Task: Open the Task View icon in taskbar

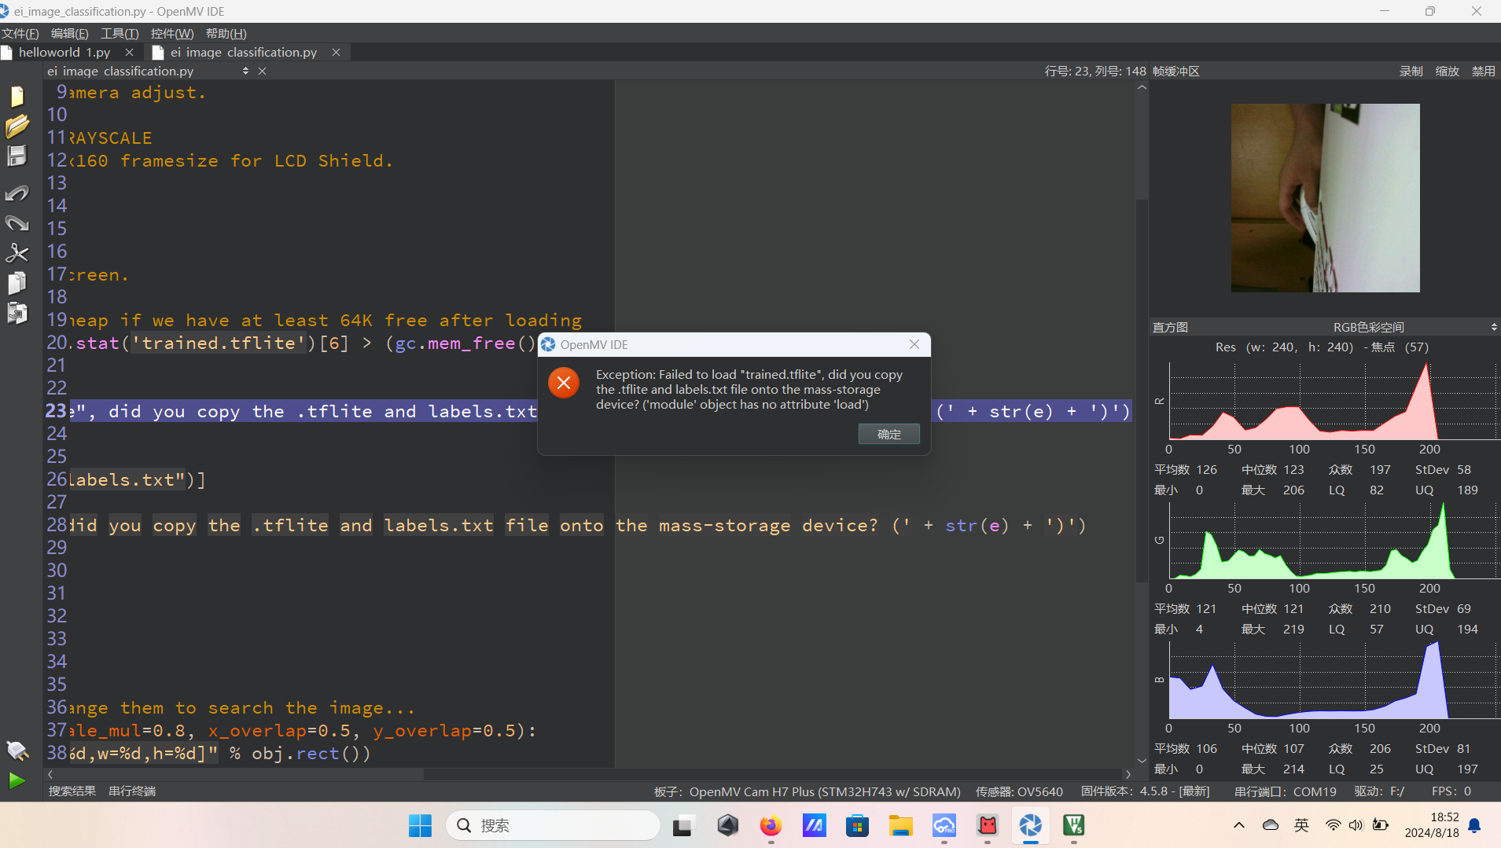Action: [682, 825]
